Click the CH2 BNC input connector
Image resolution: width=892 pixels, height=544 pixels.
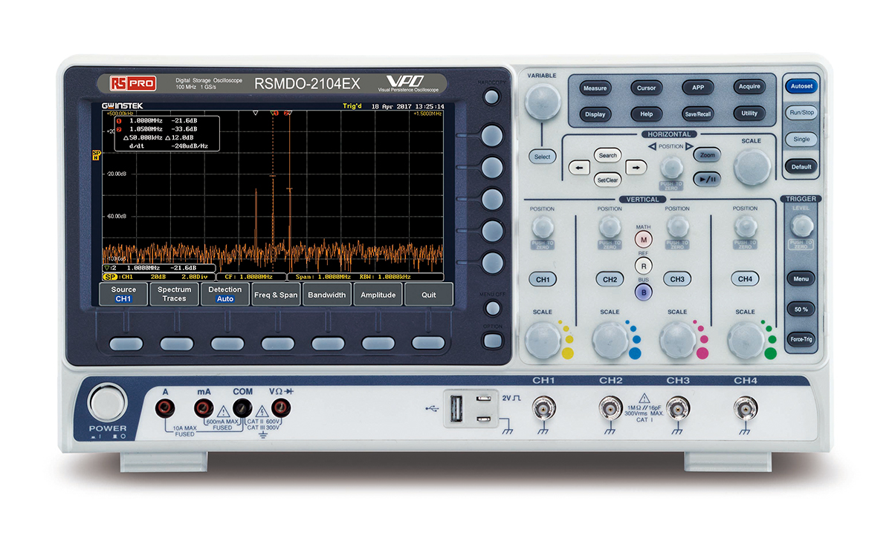[610, 407]
